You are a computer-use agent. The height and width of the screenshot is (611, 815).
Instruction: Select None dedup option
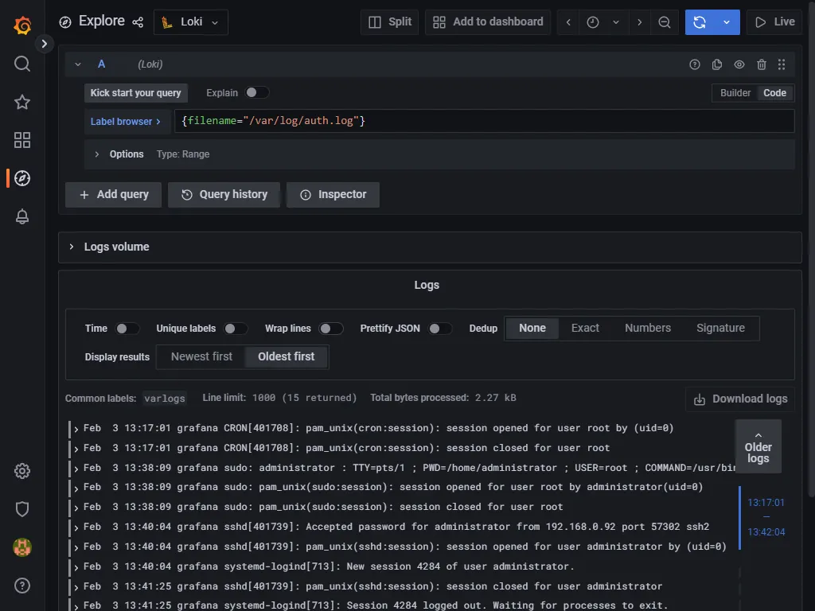pyautogui.click(x=532, y=329)
